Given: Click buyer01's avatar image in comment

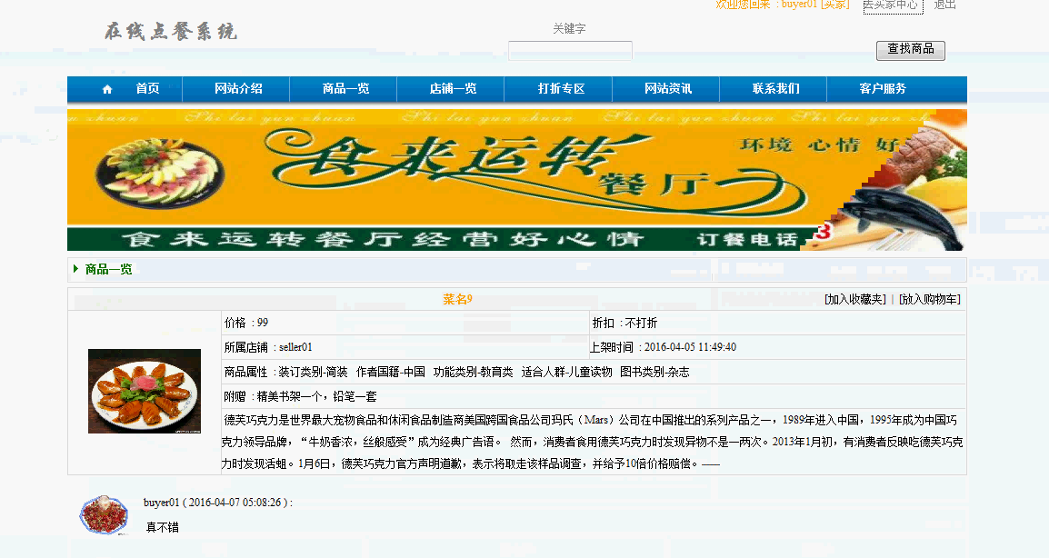Looking at the screenshot, I should coord(104,514).
